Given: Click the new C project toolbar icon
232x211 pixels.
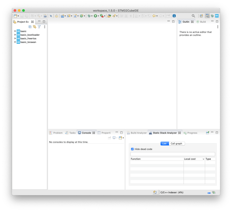Looking at the screenshot, I should tap(62, 16).
